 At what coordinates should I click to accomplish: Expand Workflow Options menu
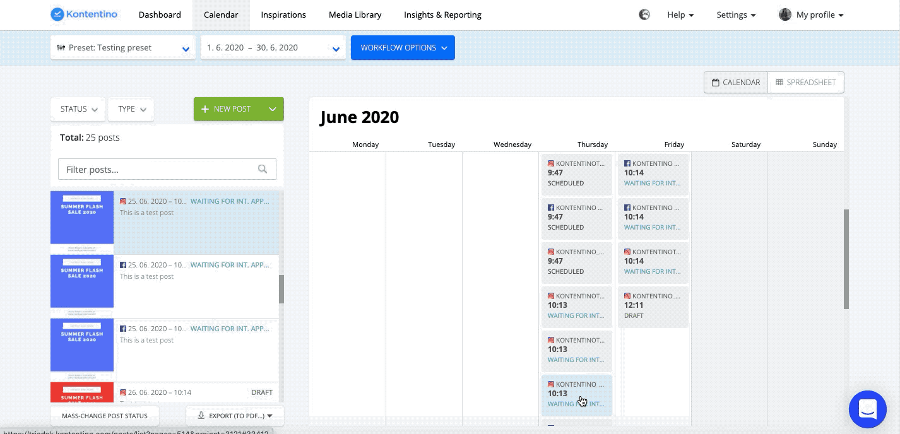coord(403,48)
